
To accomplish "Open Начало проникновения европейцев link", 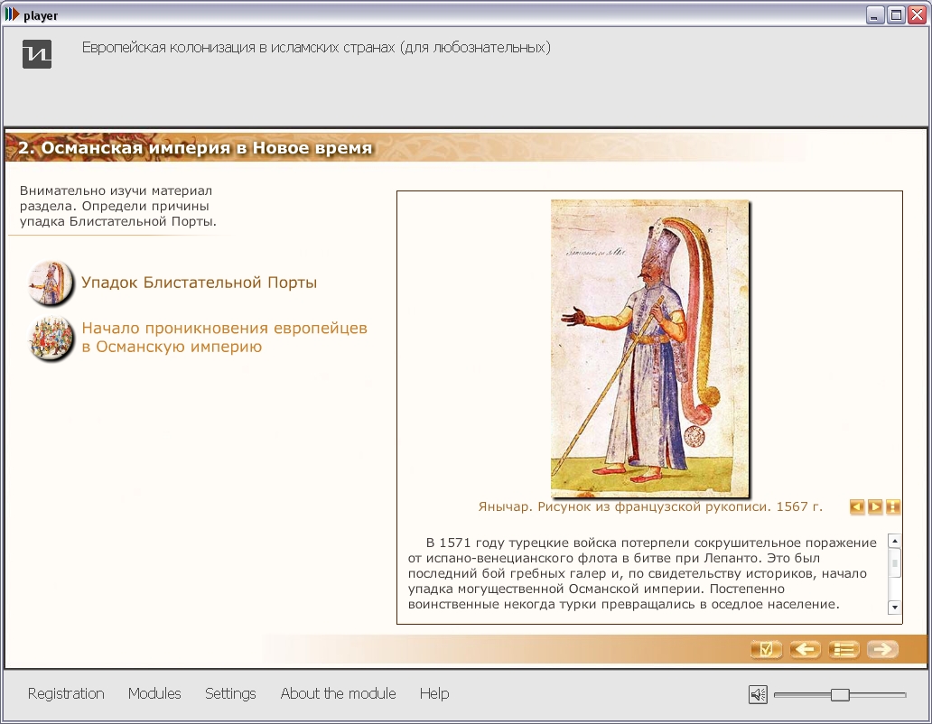I will pos(224,338).
